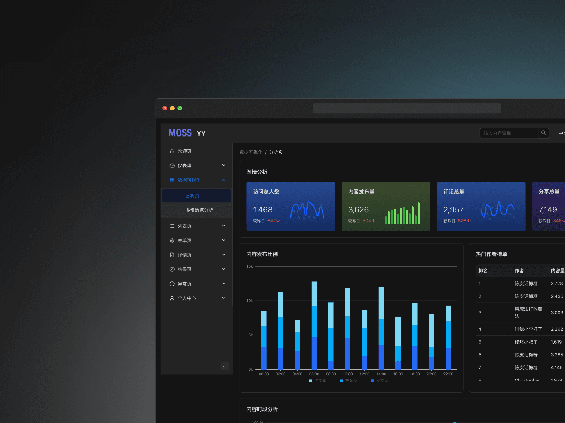Open the 列表页 menu item
Screen dimensions: 565x423
(x=197, y=226)
